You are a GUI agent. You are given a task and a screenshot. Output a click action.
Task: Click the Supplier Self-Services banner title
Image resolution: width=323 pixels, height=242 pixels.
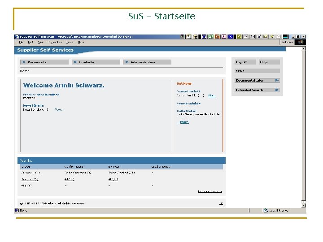[45, 50]
